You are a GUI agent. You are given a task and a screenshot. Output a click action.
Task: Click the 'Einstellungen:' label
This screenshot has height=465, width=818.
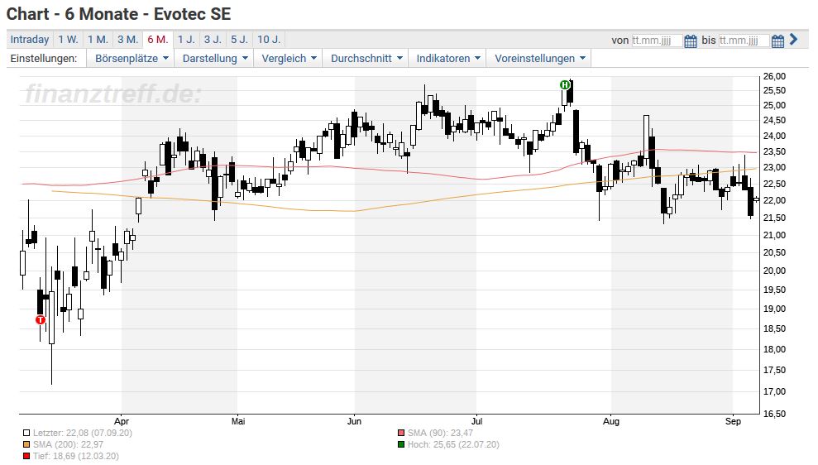pos(44,59)
